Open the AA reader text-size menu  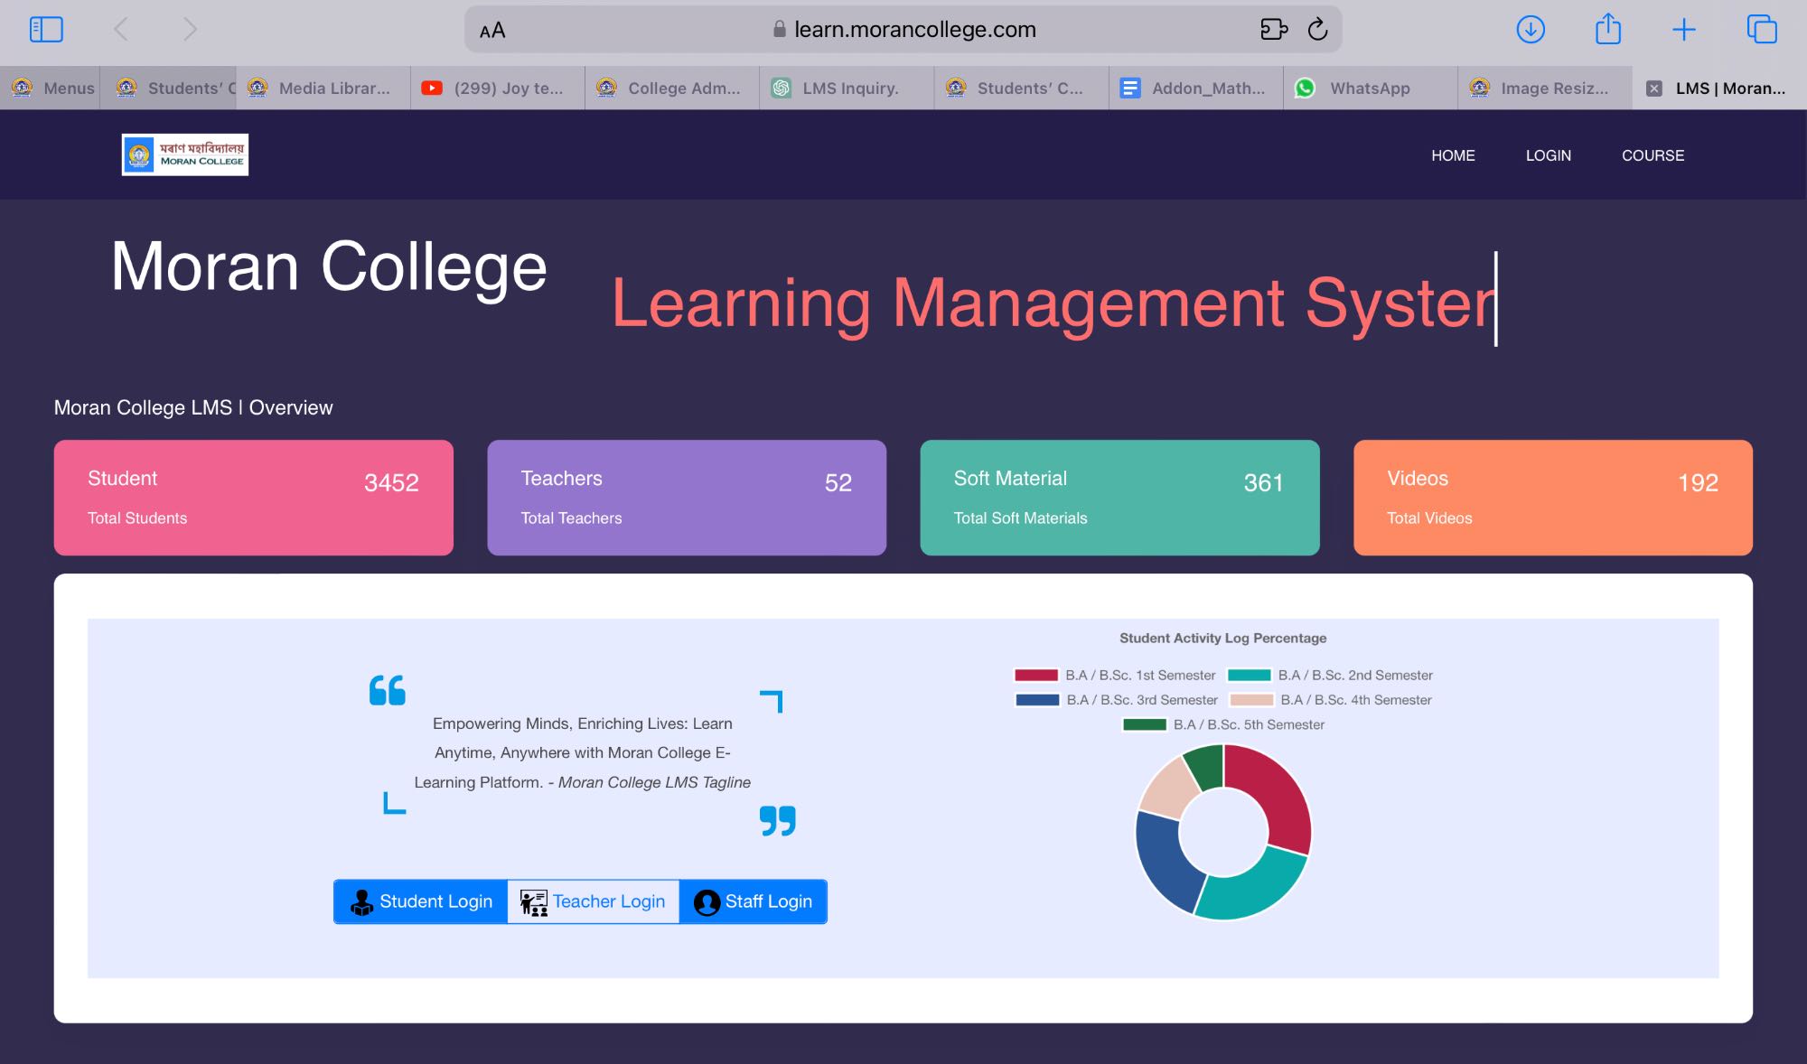[492, 31]
